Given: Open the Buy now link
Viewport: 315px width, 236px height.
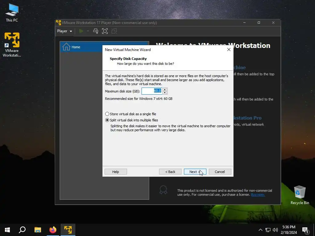Looking at the screenshot, I should [x=258, y=195].
